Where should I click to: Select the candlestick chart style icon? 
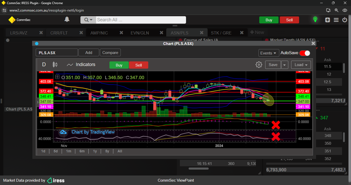pyautogui.click(x=55, y=65)
